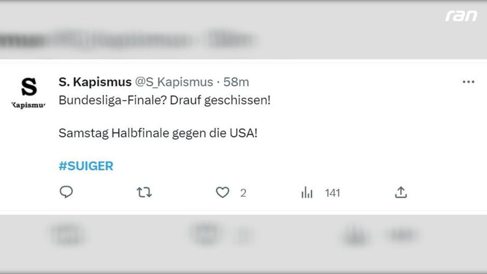487x274 pixels.
Task: Open the S. Kapismus display name
Action: click(x=95, y=82)
